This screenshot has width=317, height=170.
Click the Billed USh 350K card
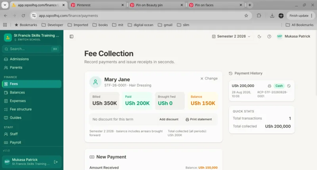click(105, 101)
